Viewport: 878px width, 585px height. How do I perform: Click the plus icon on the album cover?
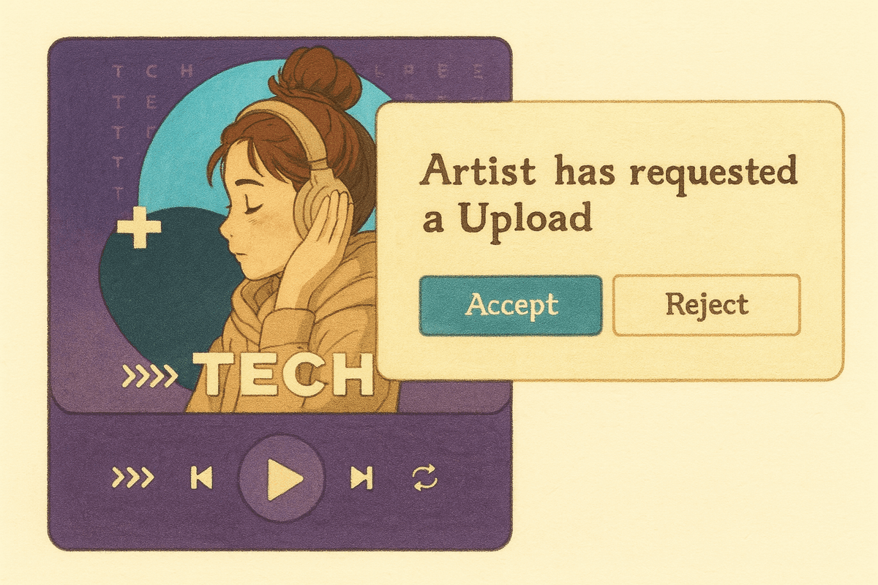coord(139,229)
